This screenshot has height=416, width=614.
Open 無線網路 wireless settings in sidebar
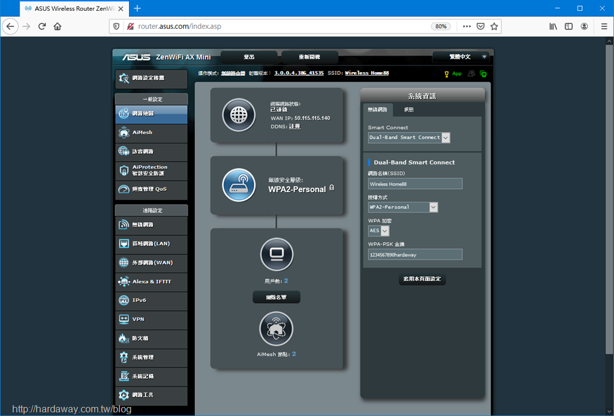click(x=151, y=225)
